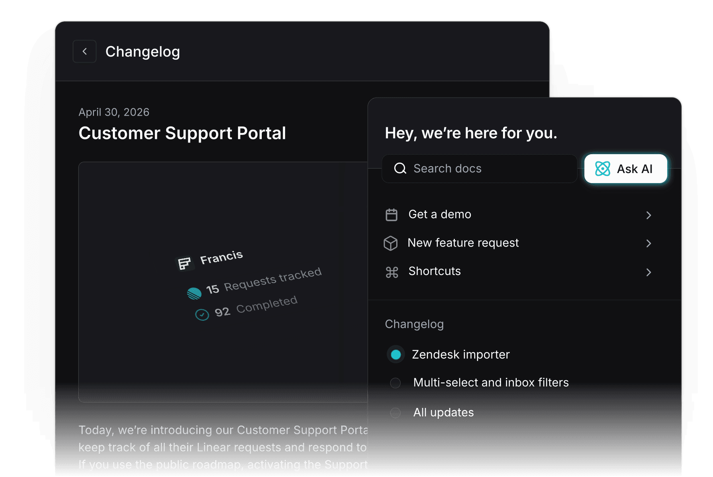Click the Francis avatar badge
The width and height of the screenshot is (713, 477).
(185, 263)
